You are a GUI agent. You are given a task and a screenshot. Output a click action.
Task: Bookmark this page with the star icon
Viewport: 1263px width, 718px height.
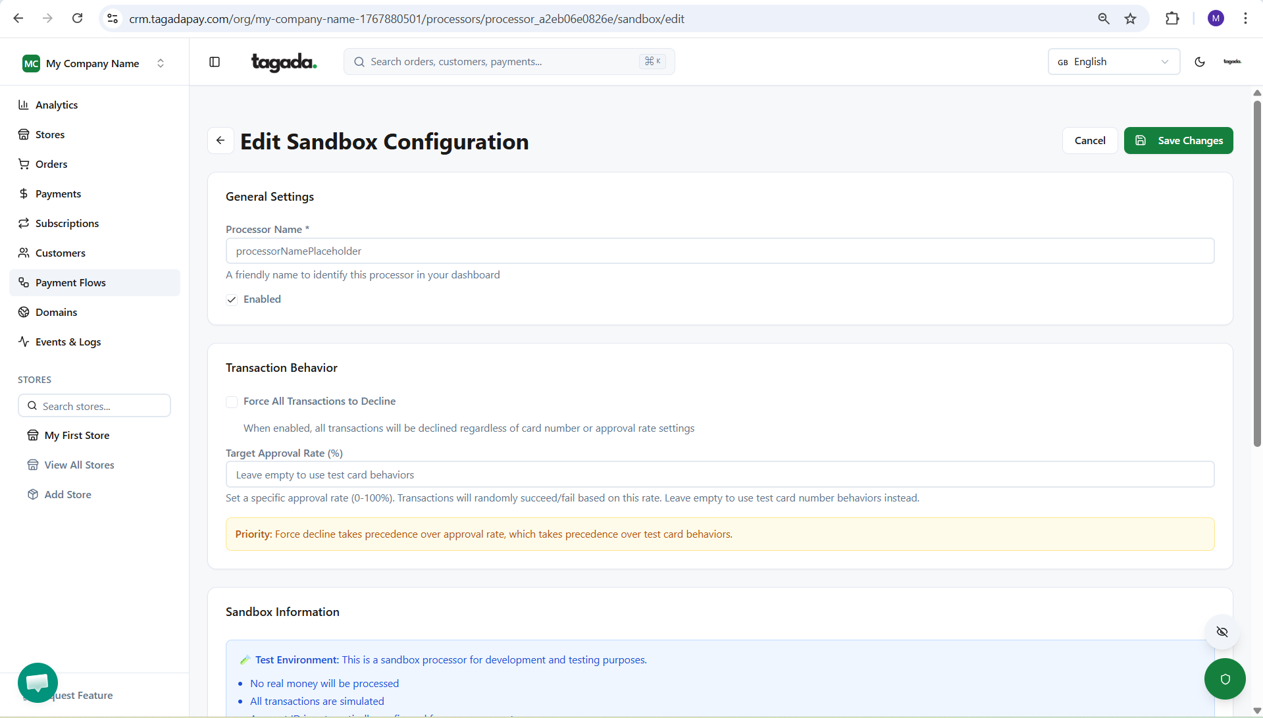(x=1130, y=18)
